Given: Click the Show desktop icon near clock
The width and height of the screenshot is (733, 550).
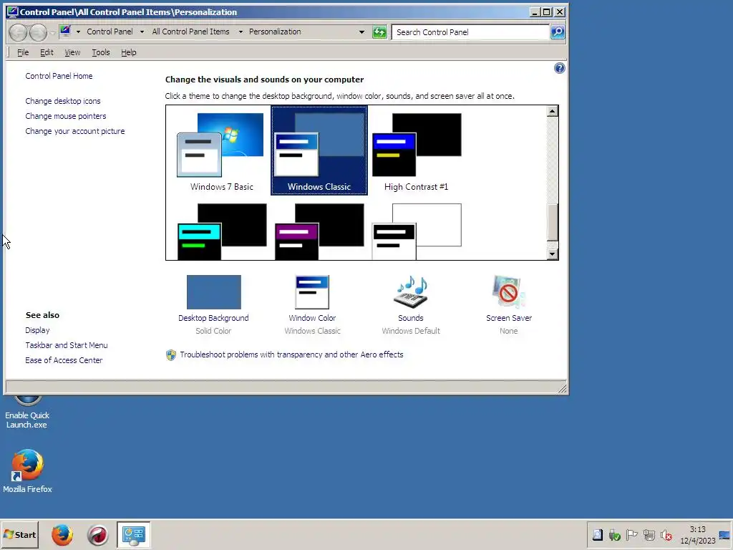Looking at the screenshot, I should coord(724,535).
